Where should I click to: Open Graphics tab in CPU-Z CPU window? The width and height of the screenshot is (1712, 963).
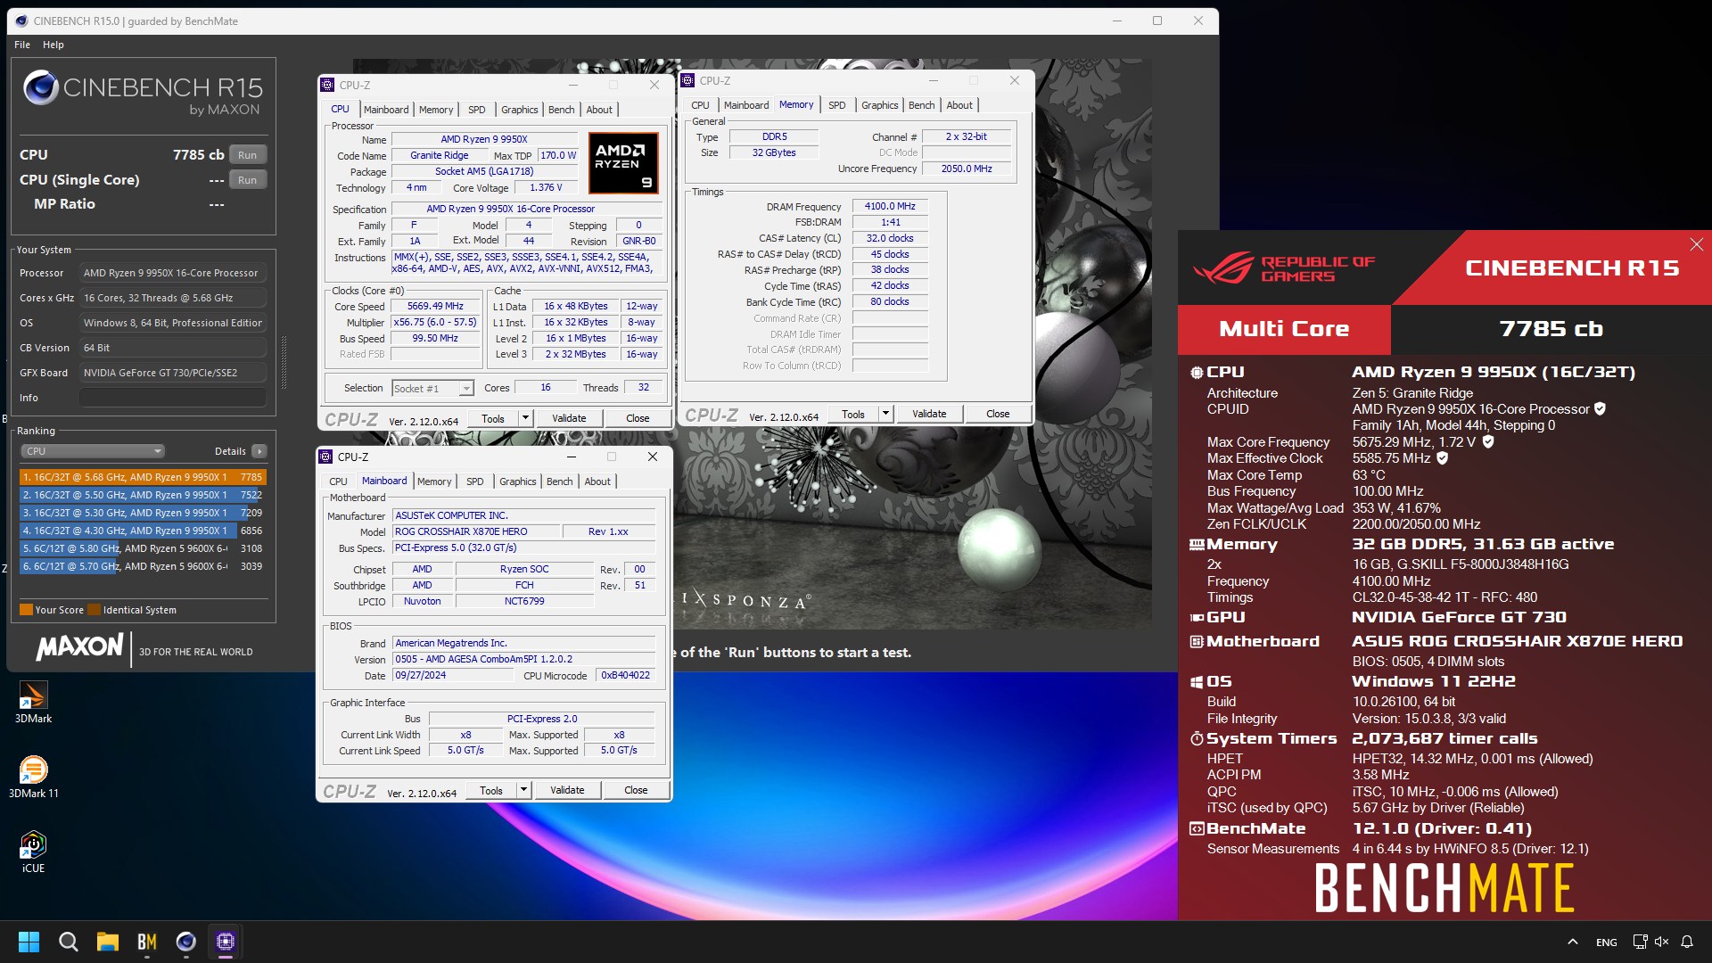point(520,110)
